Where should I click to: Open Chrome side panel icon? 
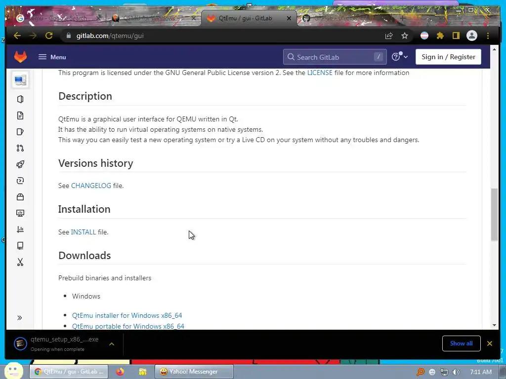click(x=456, y=36)
